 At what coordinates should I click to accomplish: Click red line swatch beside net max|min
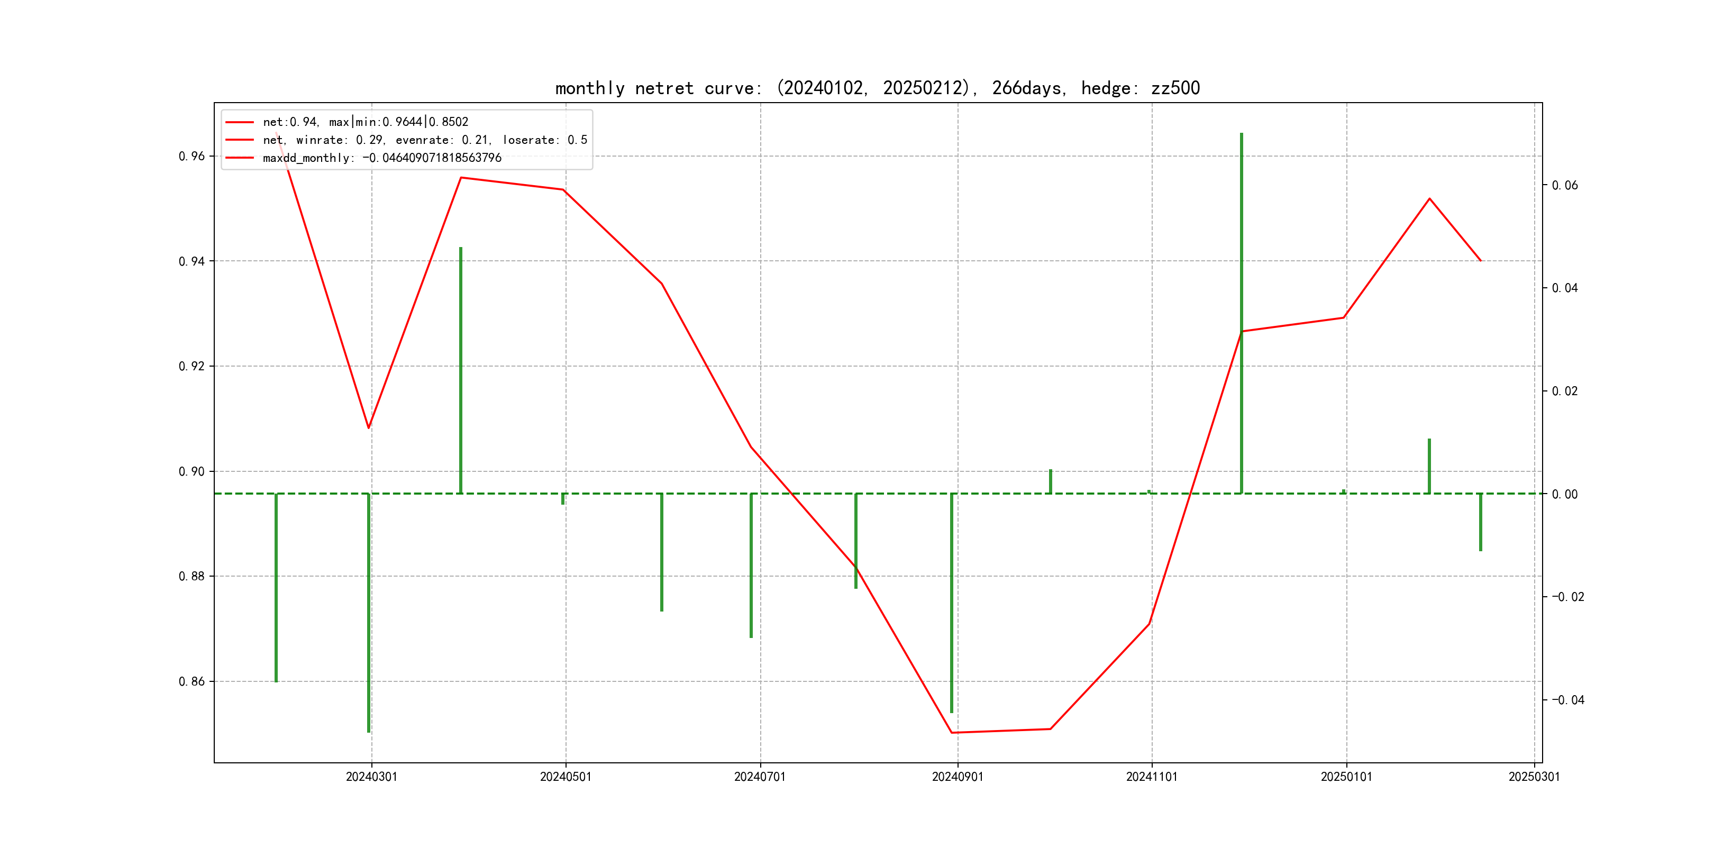coord(240,122)
